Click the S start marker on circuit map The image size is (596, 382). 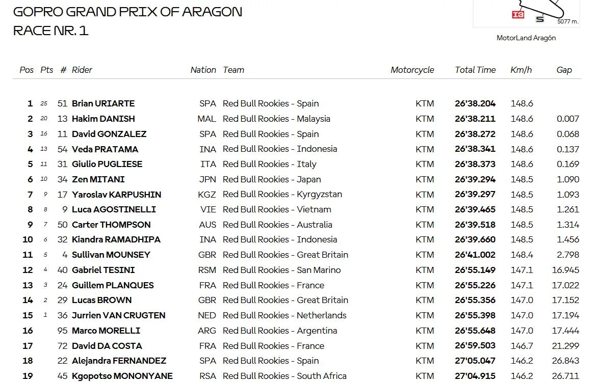point(540,19)
